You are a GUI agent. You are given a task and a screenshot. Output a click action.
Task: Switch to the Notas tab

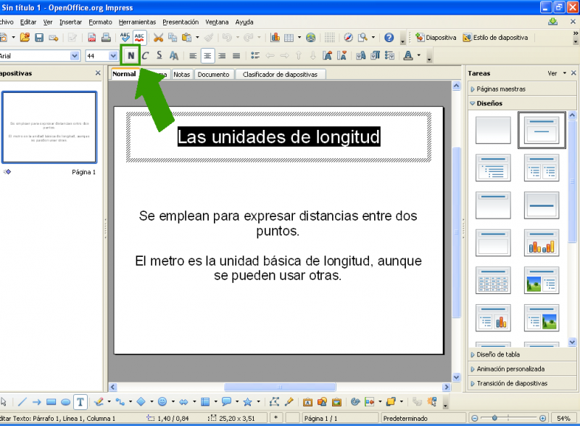pyautogui.click(x=182, y=74)
